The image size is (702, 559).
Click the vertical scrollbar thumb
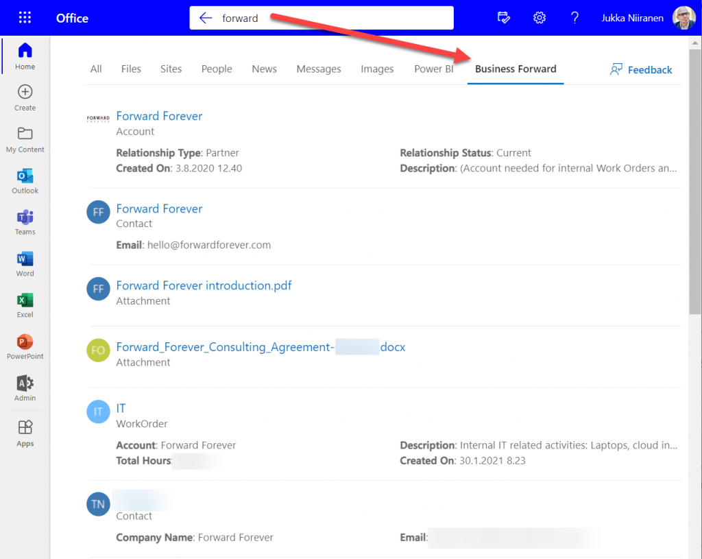(x=695, y=181)
